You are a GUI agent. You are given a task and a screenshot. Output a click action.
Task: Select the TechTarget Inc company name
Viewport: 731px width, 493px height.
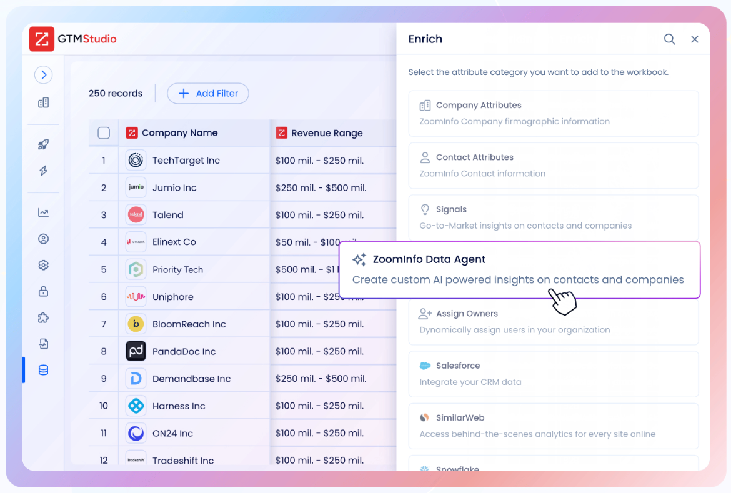[186, 161]
